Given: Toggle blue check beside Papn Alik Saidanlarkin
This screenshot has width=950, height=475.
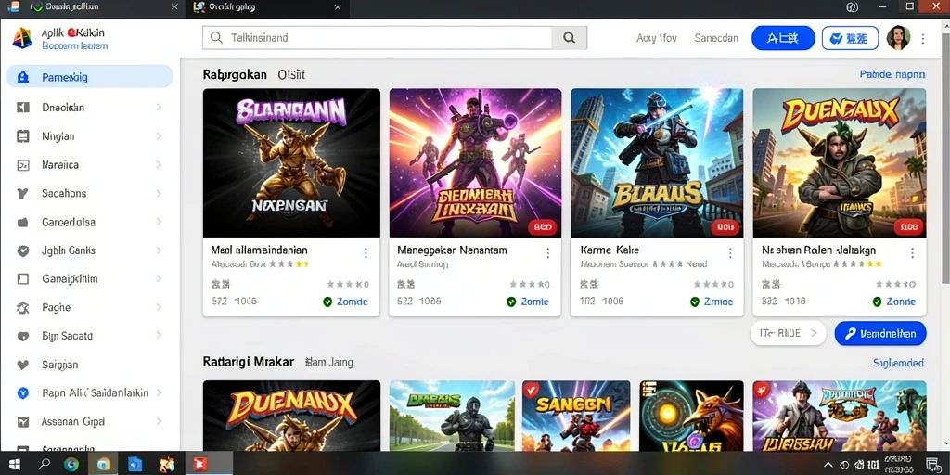Looking at the screenshot, I should [23, 393].
